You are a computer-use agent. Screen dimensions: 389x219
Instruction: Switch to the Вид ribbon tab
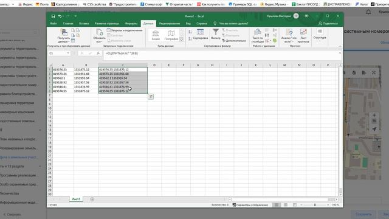tap(188, 24)
